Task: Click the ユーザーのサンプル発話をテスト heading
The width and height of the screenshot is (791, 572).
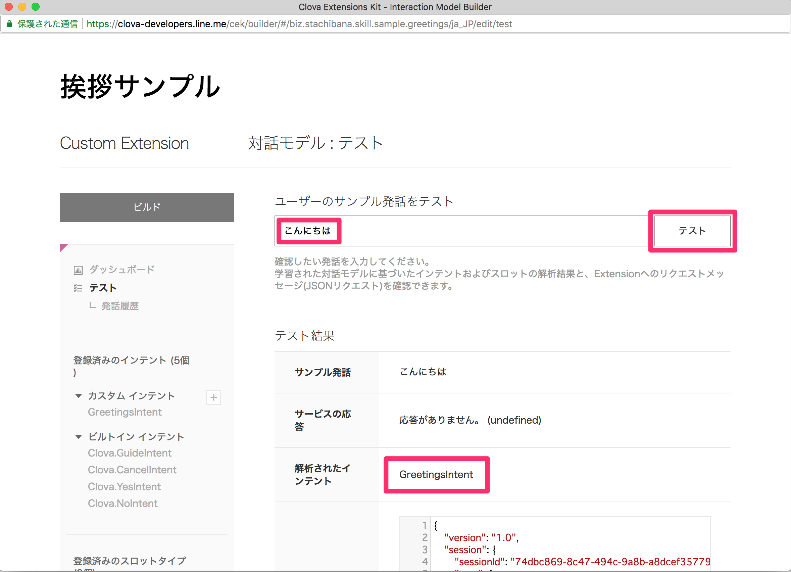Action: coord(364,201)
